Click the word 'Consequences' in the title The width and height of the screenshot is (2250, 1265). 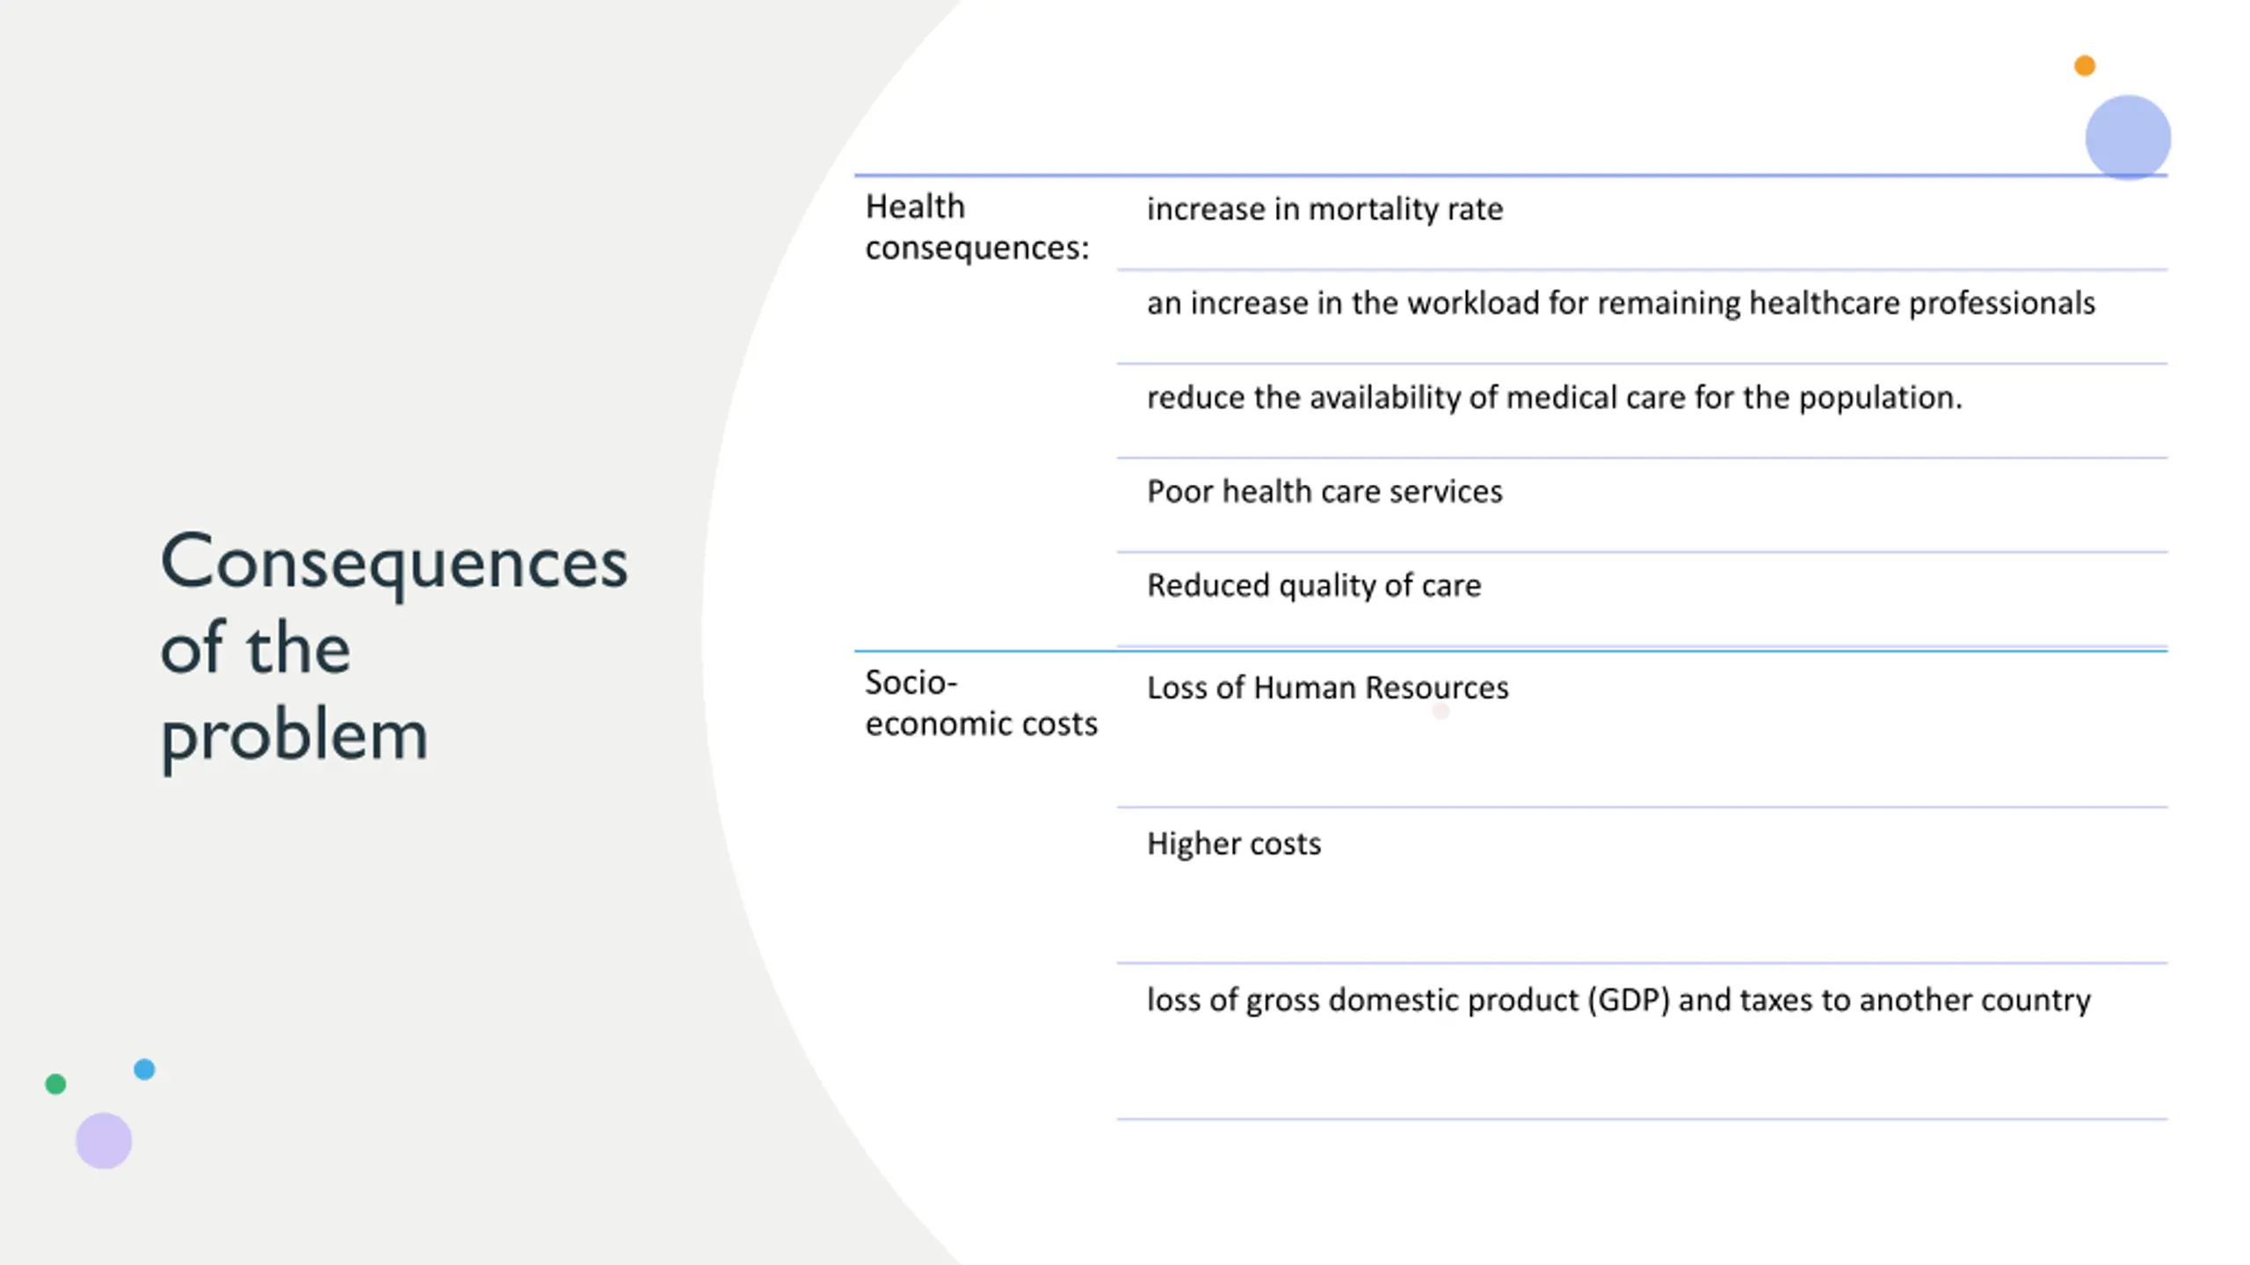click(394, 563)
